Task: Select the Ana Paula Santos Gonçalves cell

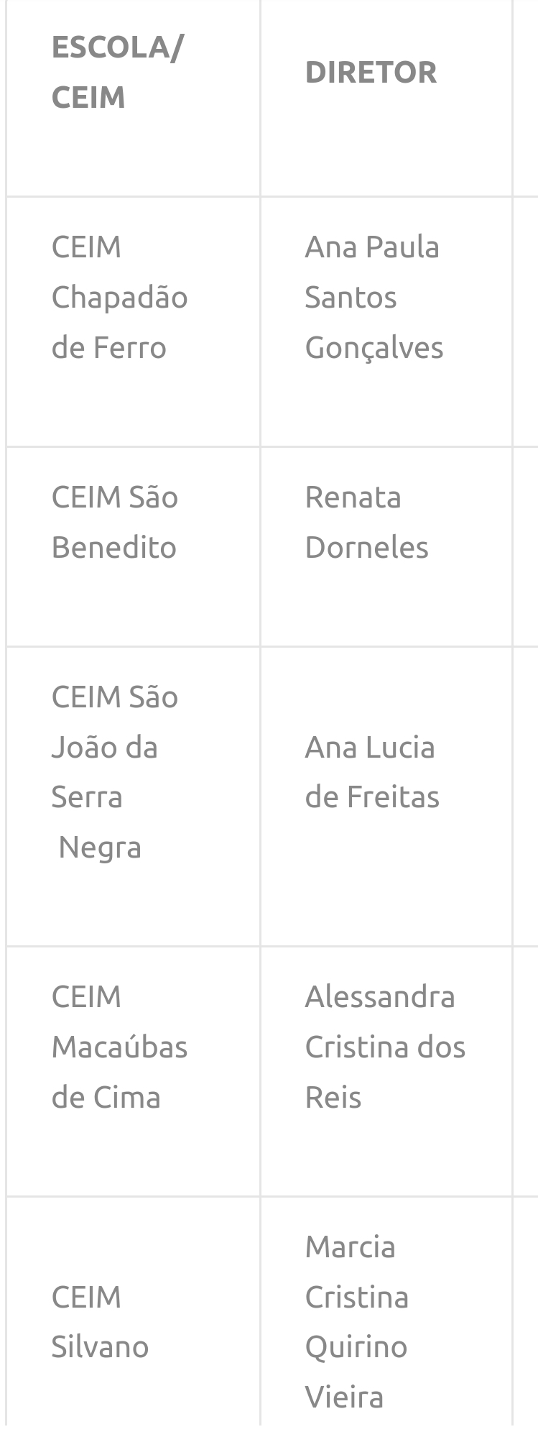Action: (374, 297)
